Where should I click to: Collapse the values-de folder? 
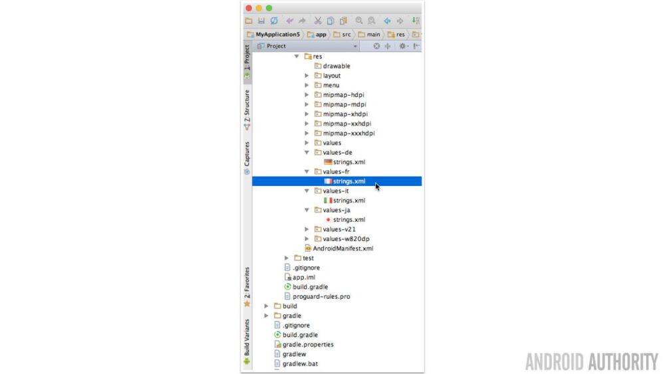pyautogui.click(x=307, y=153)
